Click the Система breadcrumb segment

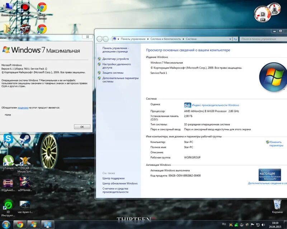click(191, 39)
